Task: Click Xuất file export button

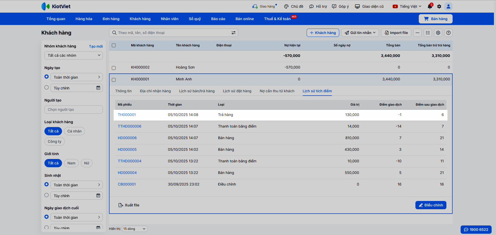Action: coord(129,205)
